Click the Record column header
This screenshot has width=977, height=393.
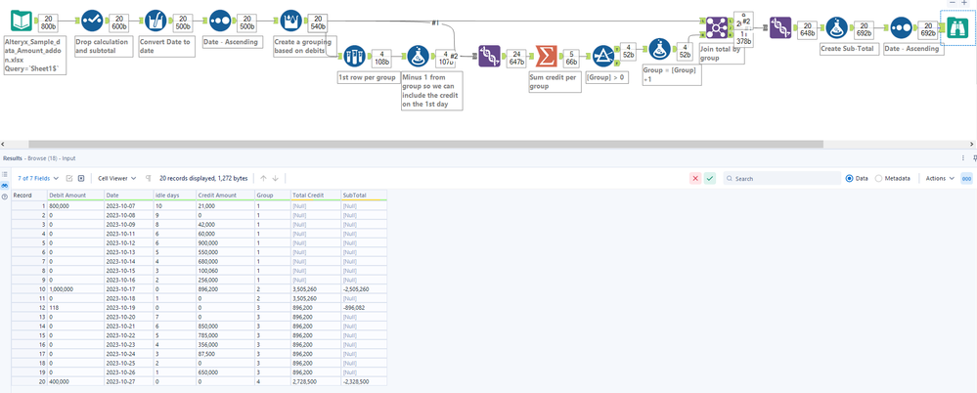pyautogui.click(x=29, y=195)
